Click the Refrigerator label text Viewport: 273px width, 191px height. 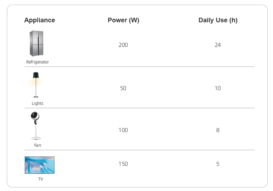(38, 62)
